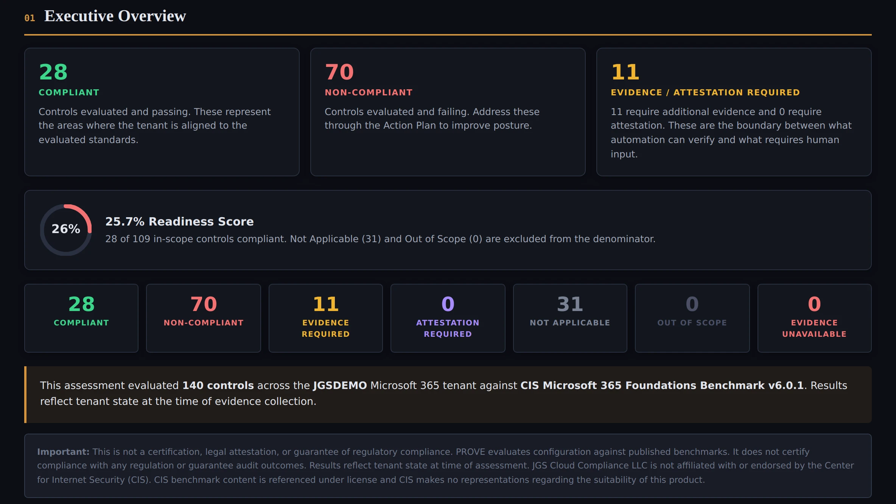This screenshot has width=896, height=504.
Task: Click the 26% readiness gauge ring
Action: [x=66, y=229]
